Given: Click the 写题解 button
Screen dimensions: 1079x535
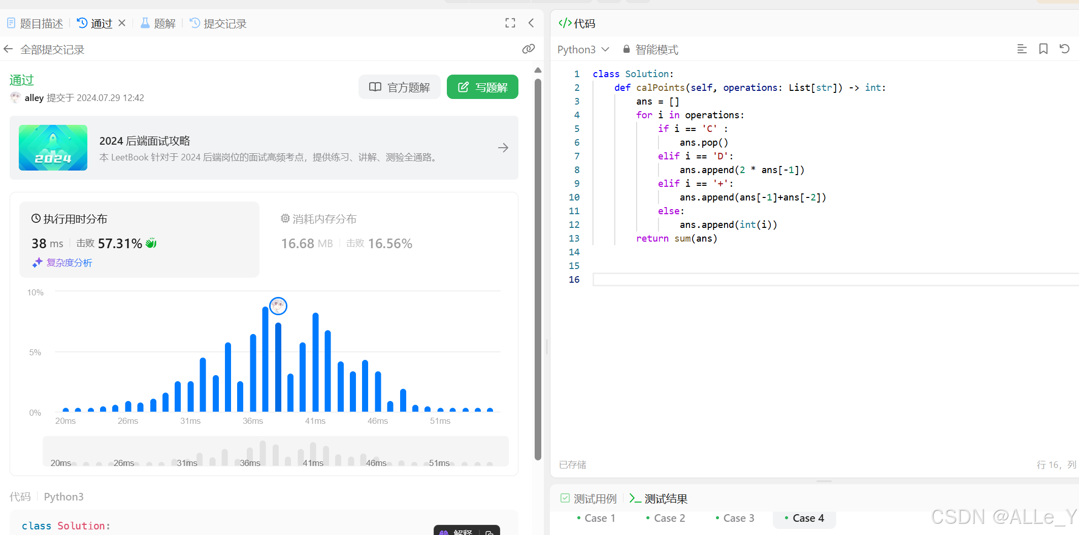Looking at the screenshot, I should pos(482,86).
